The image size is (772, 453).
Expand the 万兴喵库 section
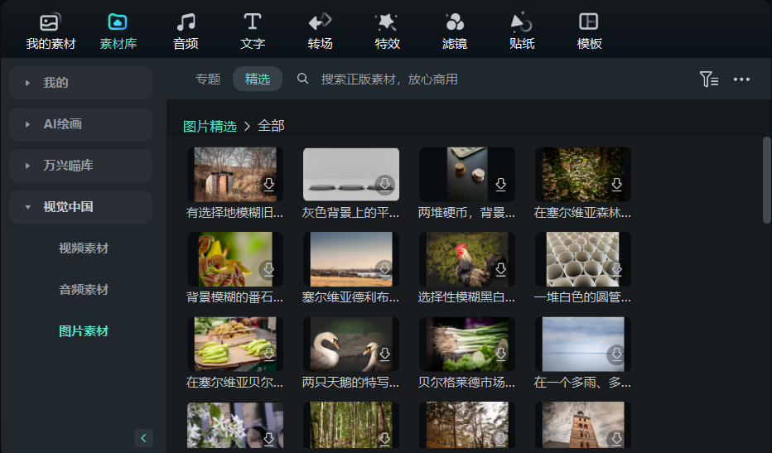point(80,166)
